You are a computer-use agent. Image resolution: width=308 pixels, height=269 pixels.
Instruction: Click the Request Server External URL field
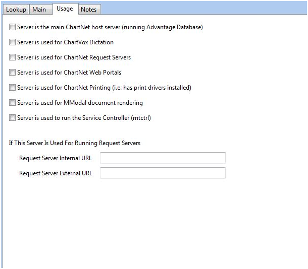163,173
